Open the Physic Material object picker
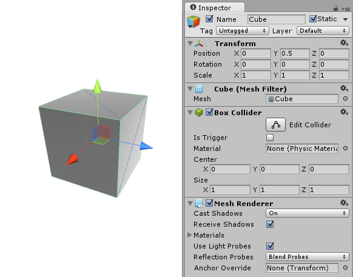The width and height of the screenshot is (353, 277). (345, 149)
